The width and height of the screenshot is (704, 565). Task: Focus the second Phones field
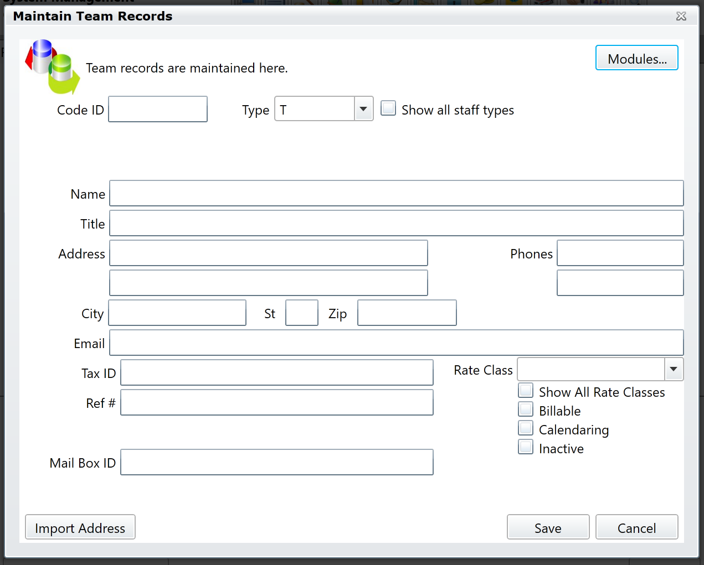coord(620,283)
